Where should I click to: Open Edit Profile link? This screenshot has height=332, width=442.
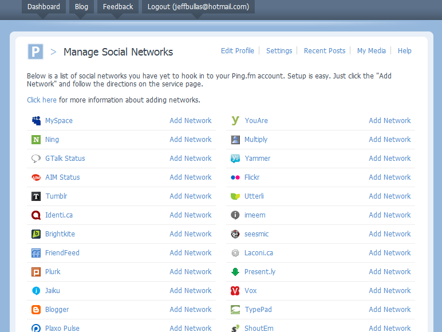tap(238, 51)
